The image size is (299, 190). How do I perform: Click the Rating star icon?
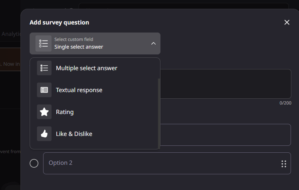pos(44,112)
